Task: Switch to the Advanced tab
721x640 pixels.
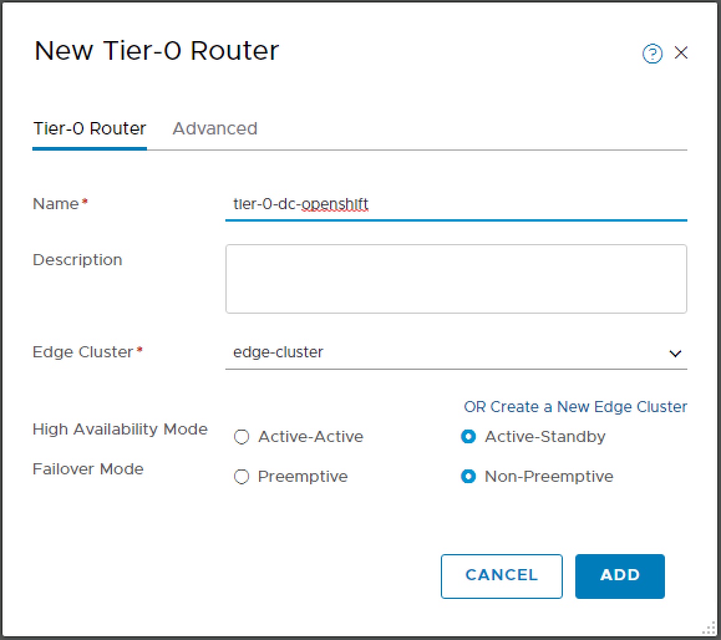Action: pos(214,128)
